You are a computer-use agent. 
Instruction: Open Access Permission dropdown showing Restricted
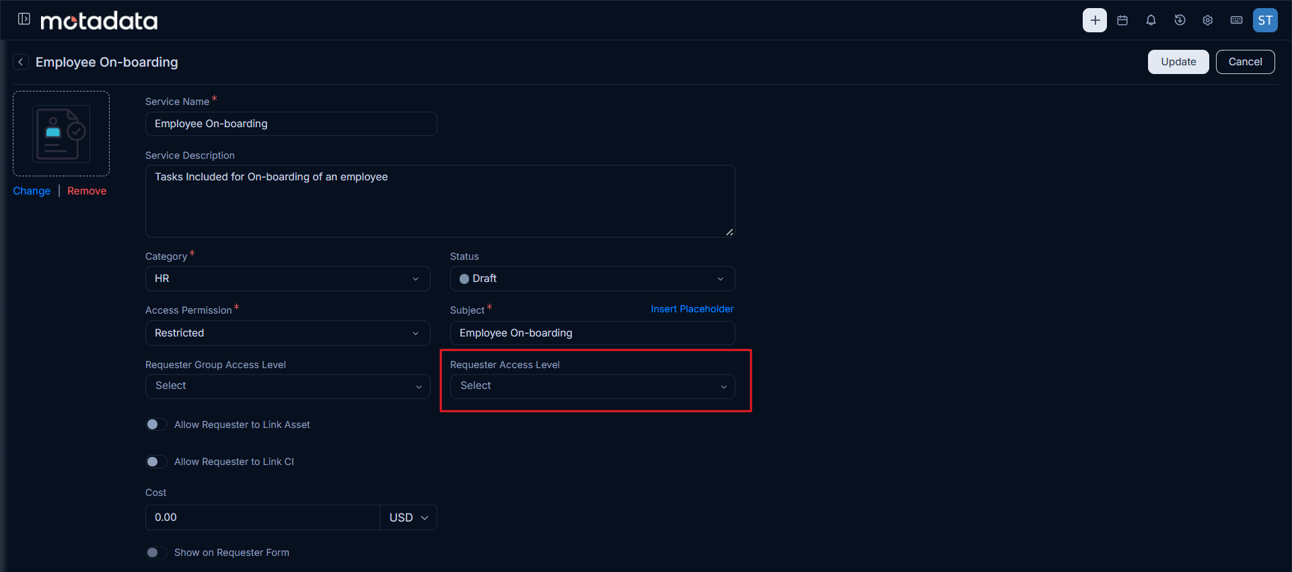click(x=288, y=333)
